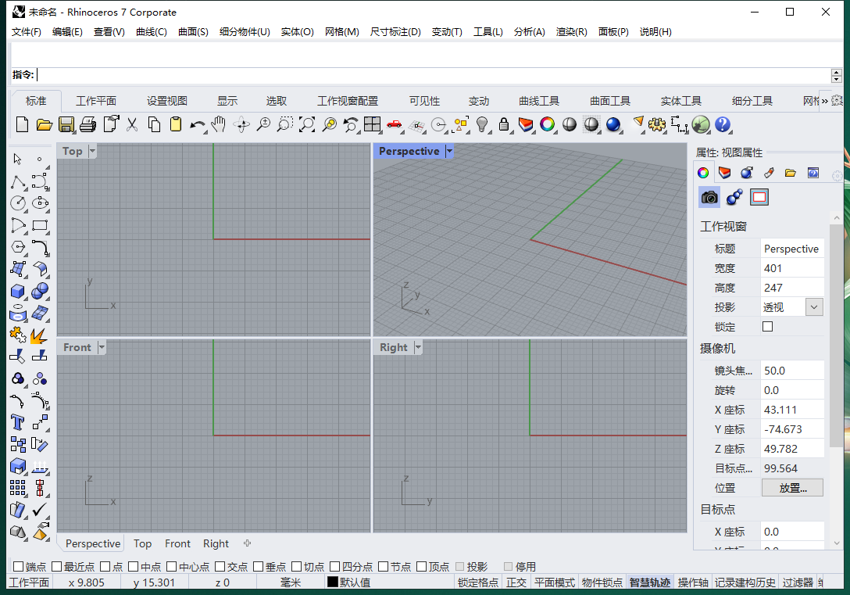Click in the 指令 command input field

tap(434, 75)
